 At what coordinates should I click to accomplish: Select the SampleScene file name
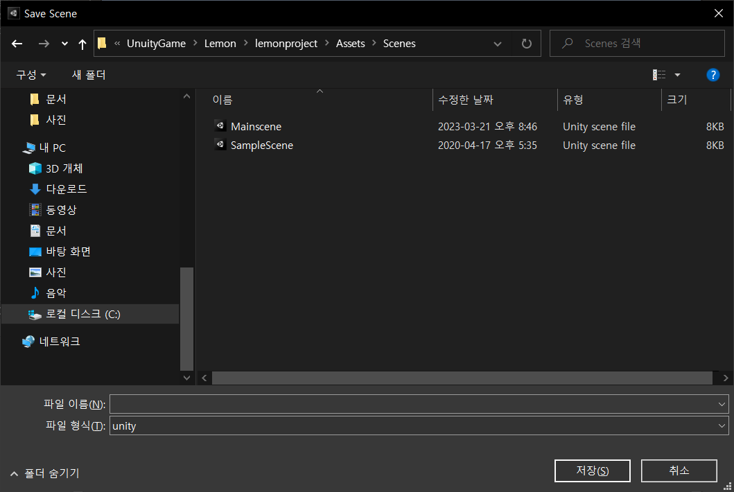click(262, 145)
